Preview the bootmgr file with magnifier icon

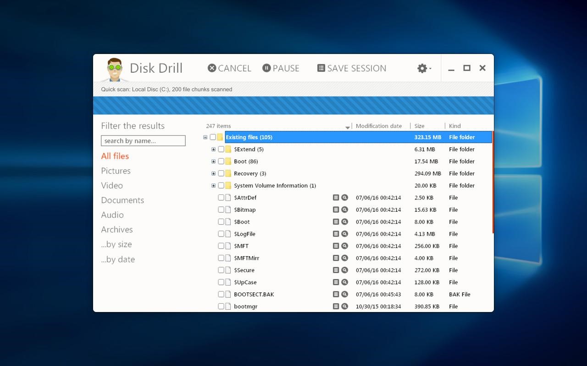pyautogui.click(x=344, y=307)
